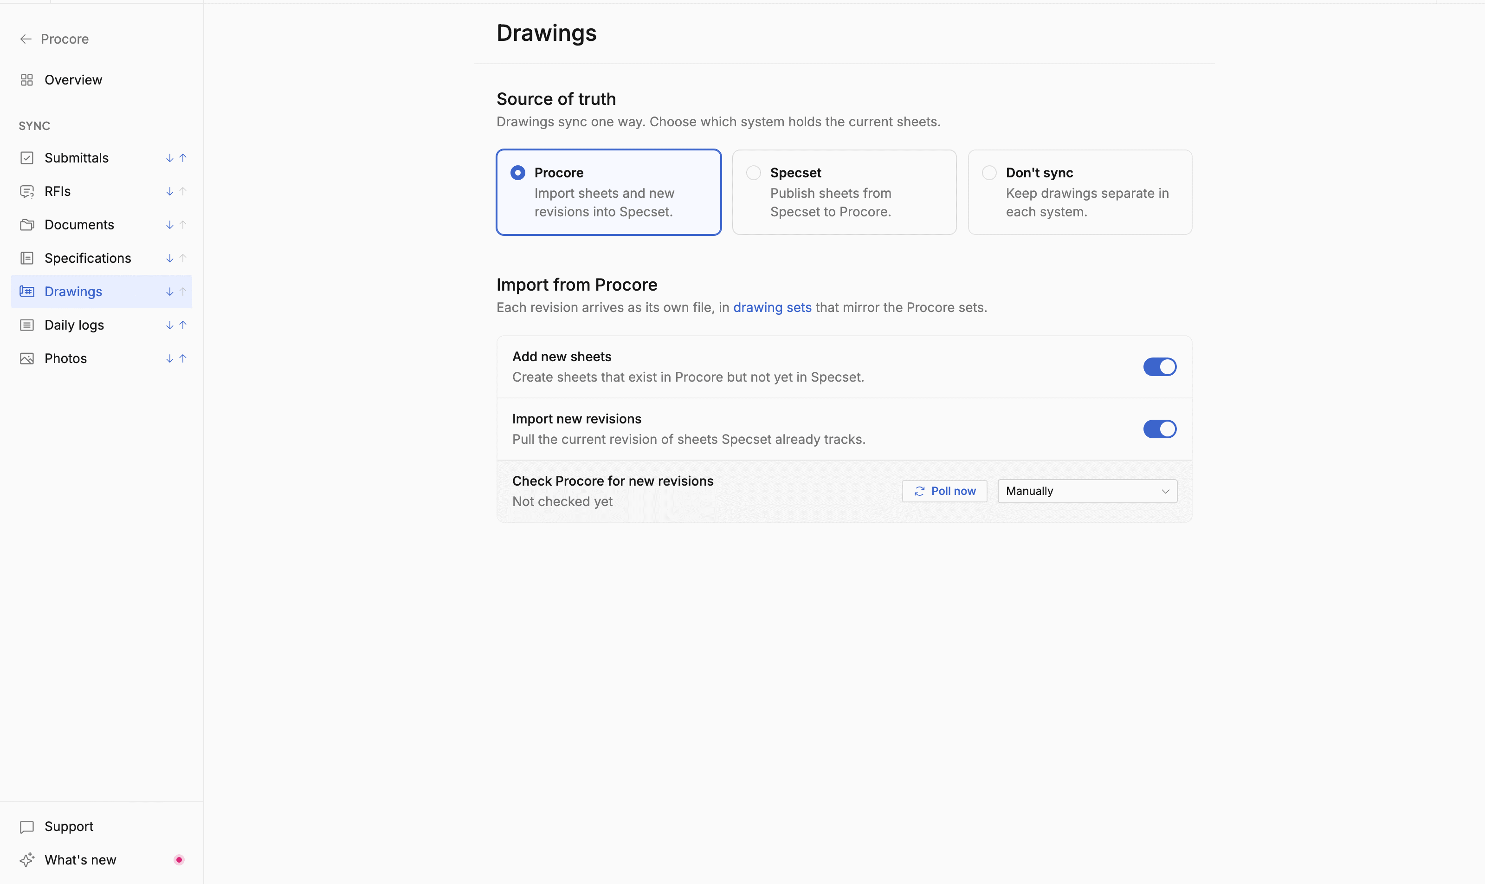1485x884 pixels.
Task: Select Specset as source of truth
Action: tap(844, 192)
